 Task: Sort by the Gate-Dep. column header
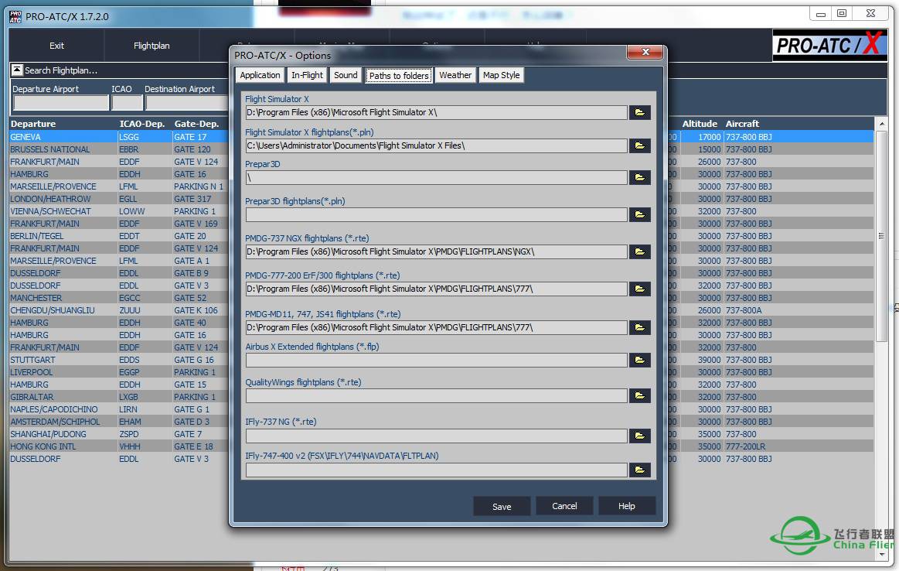click(196, 123)
